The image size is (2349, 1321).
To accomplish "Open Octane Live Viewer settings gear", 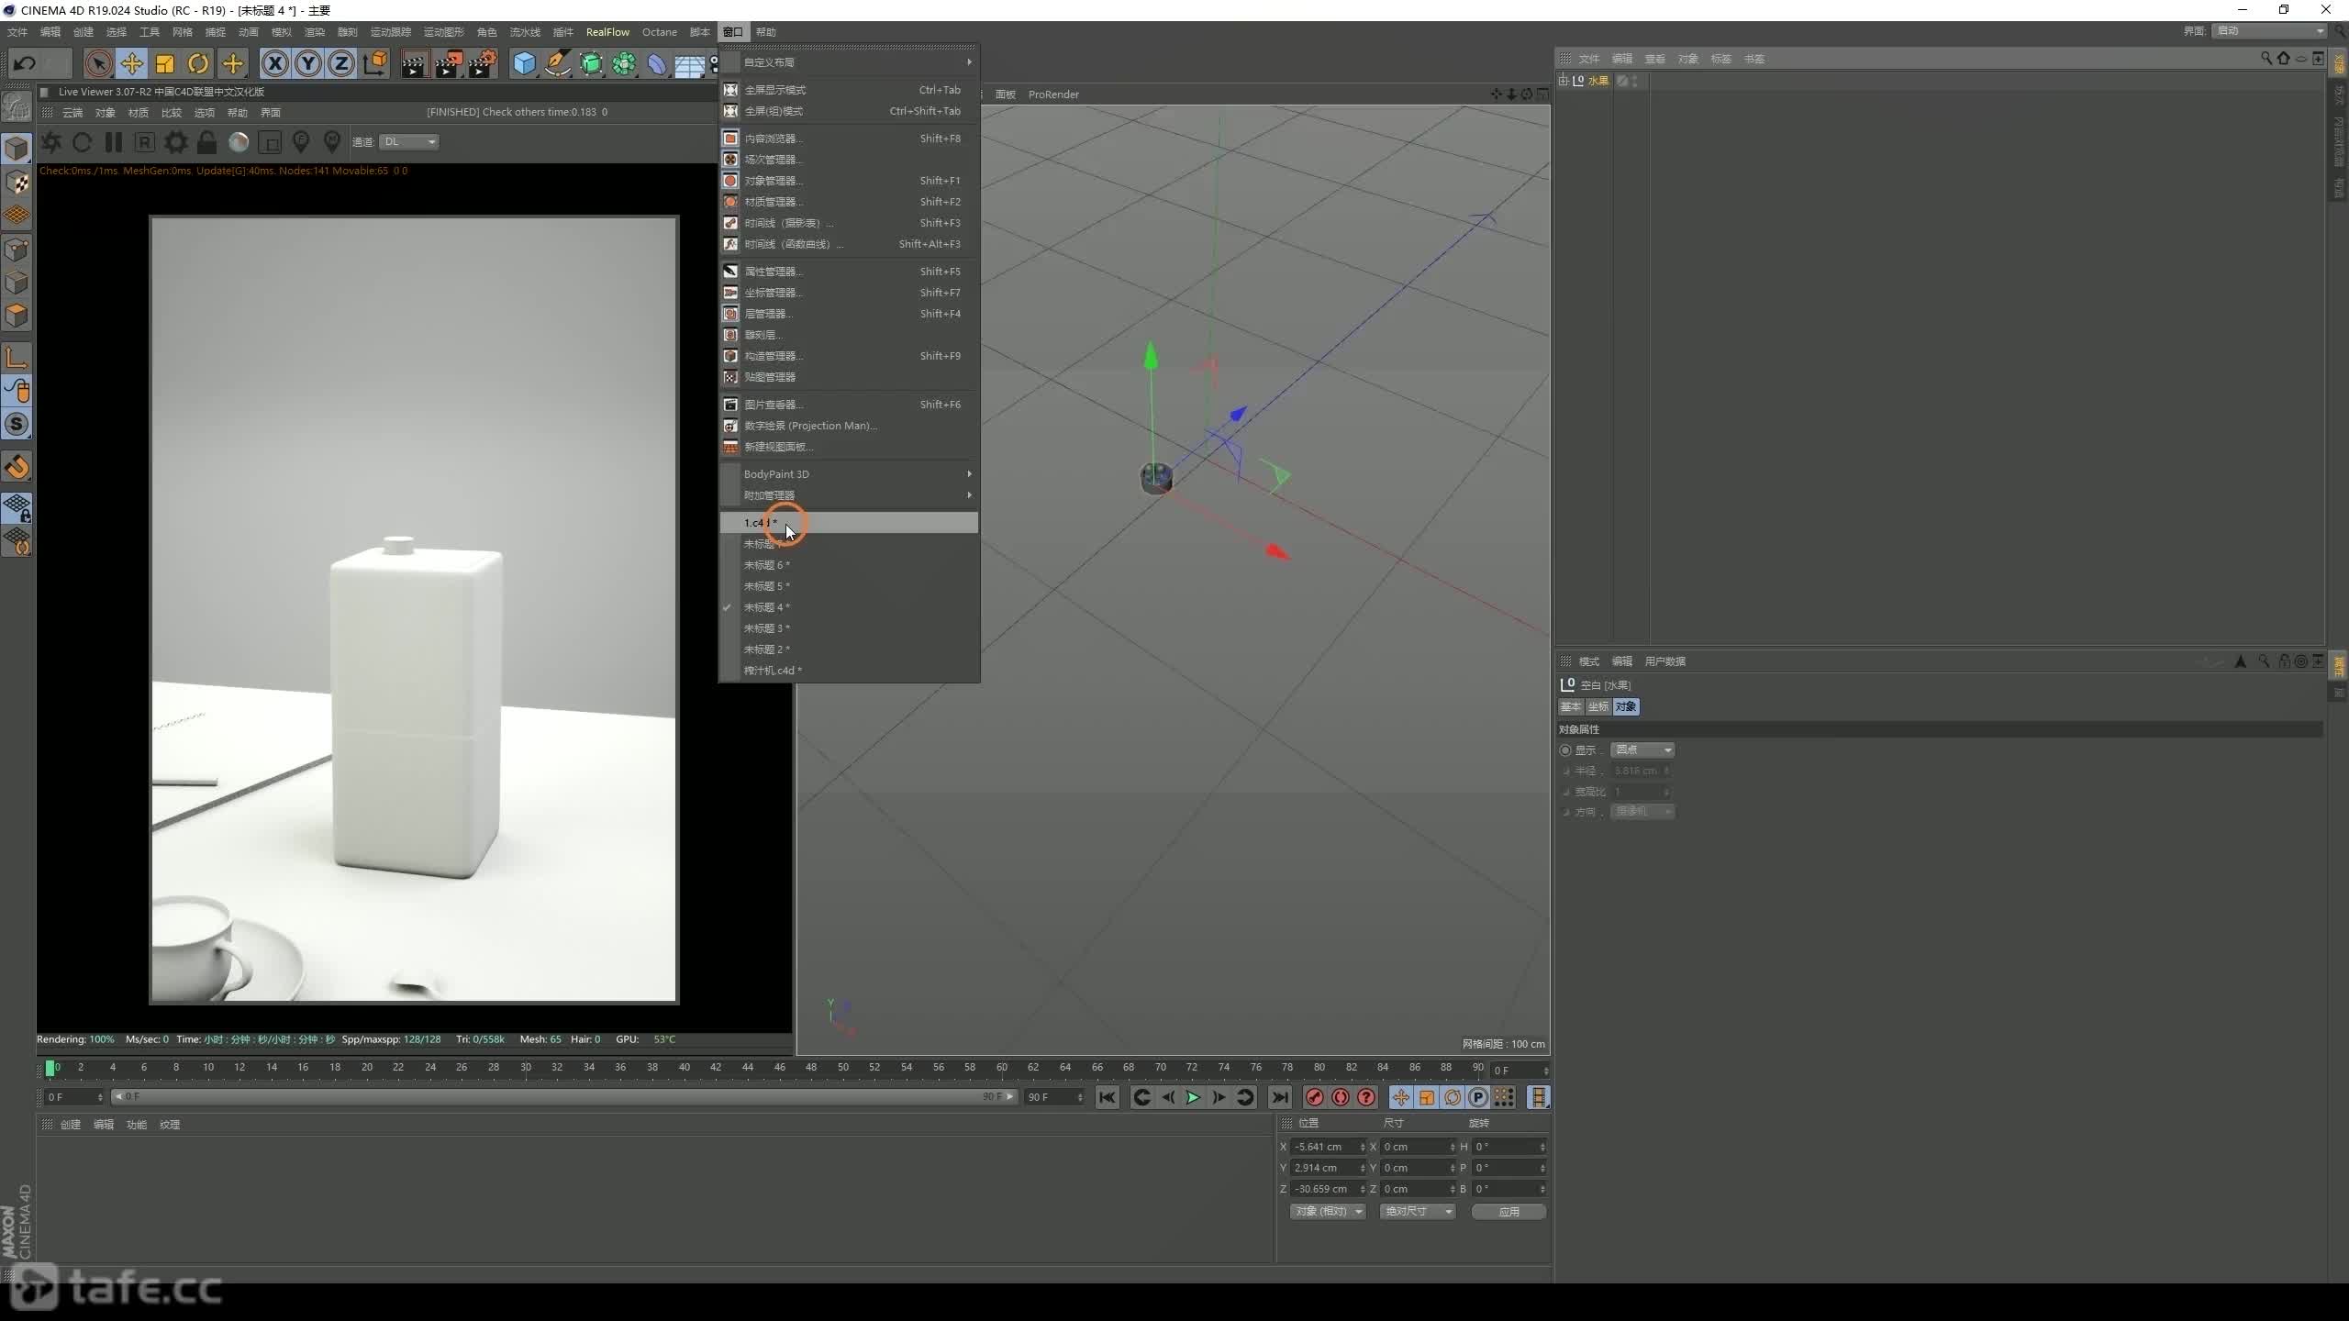I will pyautogui.click(x=175, y=142).
